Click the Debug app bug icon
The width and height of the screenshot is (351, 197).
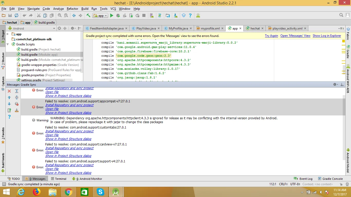118,16
